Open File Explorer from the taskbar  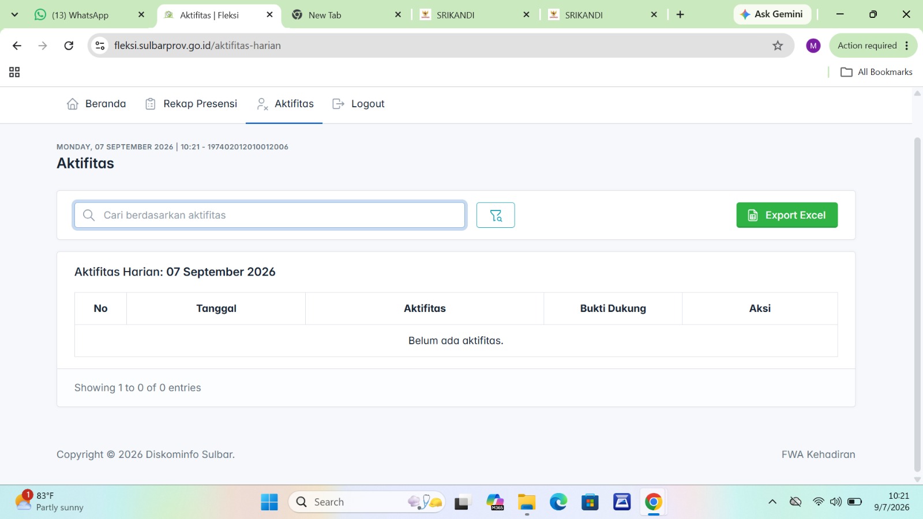[527, 502]
